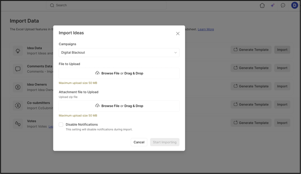The width and height of the screenshot is (301, 174).
Task: Browse file for Attachment zip upload
Action: coord(119,106)
